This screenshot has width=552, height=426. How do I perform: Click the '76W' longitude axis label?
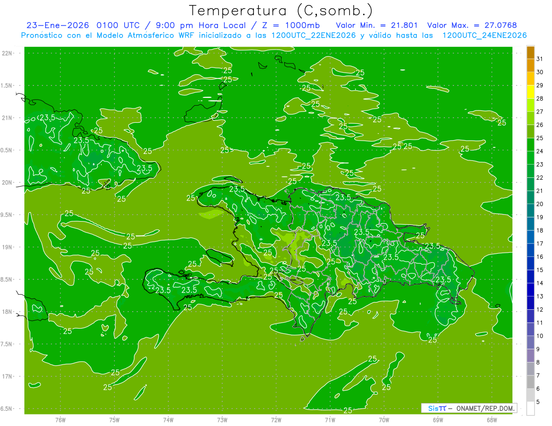tap(60, 420)
